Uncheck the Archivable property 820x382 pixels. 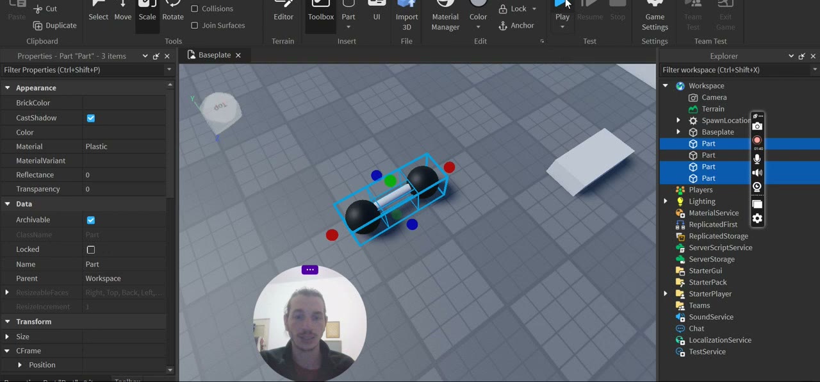pos(91,220)
